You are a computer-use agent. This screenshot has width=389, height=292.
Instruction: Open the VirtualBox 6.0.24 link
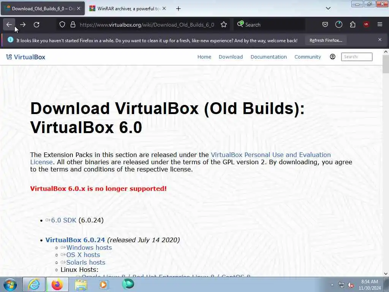75,240
